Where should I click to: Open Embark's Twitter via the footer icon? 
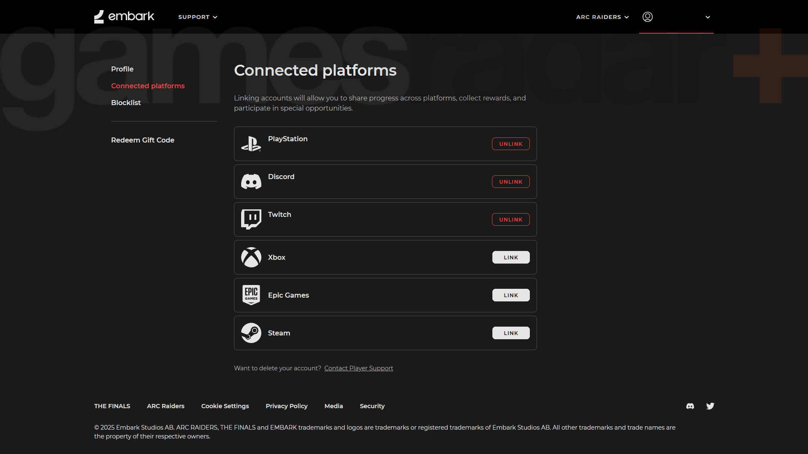click(710, 406)
